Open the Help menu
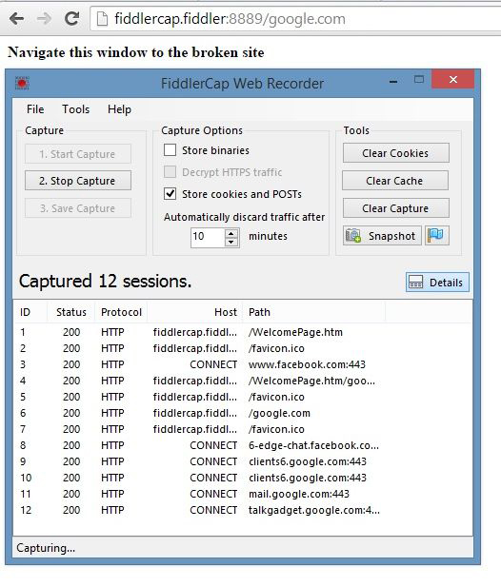 point(119,109)
